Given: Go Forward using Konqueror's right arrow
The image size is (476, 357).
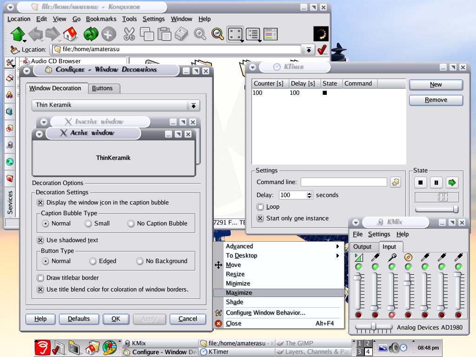Looking at the screenshot, I should pyautogui.click(x=53, y=33).
